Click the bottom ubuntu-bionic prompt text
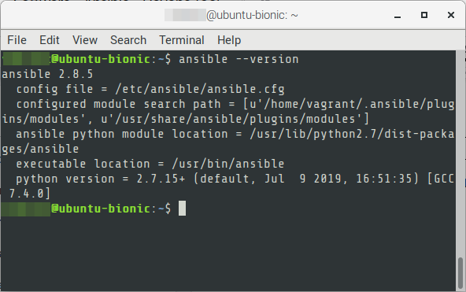The height and width of the screenshot is (292, 466). coord(101,209)
